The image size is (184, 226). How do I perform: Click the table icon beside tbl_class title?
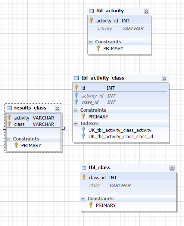tap(84, 168)
